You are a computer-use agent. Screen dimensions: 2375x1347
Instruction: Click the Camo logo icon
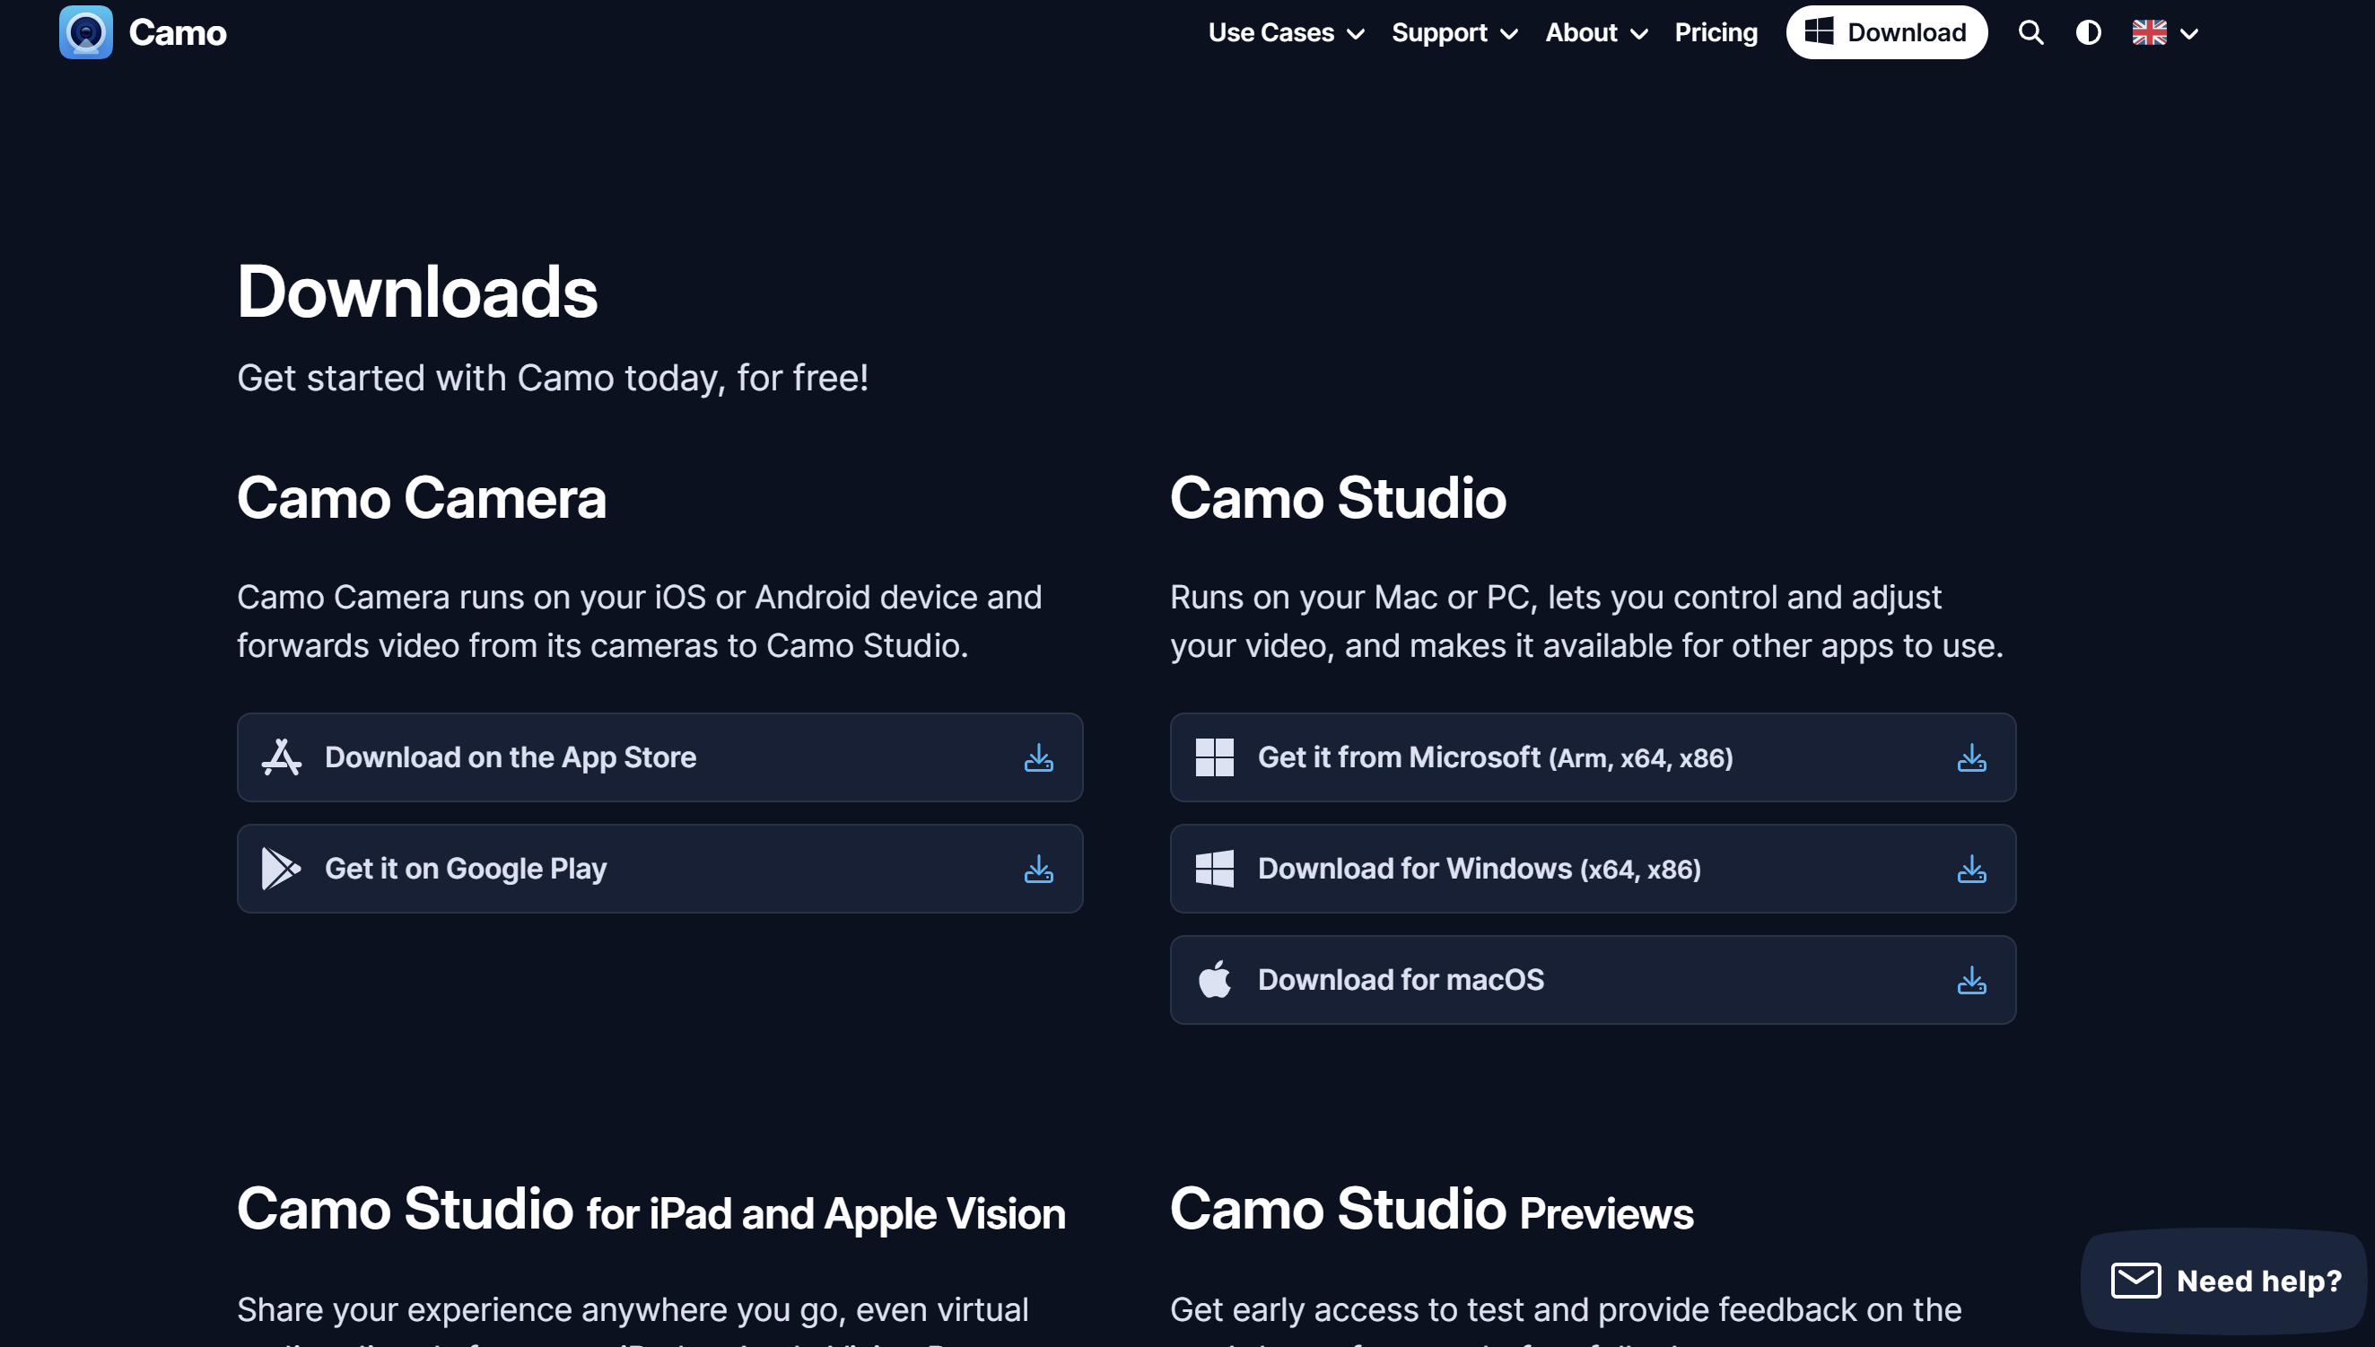click(x=85, y=32)
